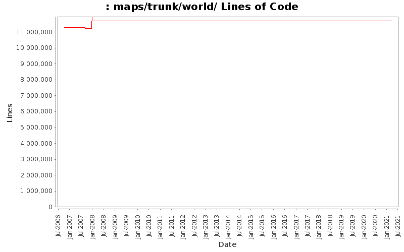
Task: Click the 'Date' x-axis label
Action: (x=228, y=244)
